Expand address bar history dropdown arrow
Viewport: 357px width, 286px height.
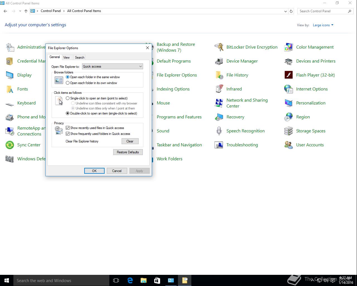tap(285, 11)
